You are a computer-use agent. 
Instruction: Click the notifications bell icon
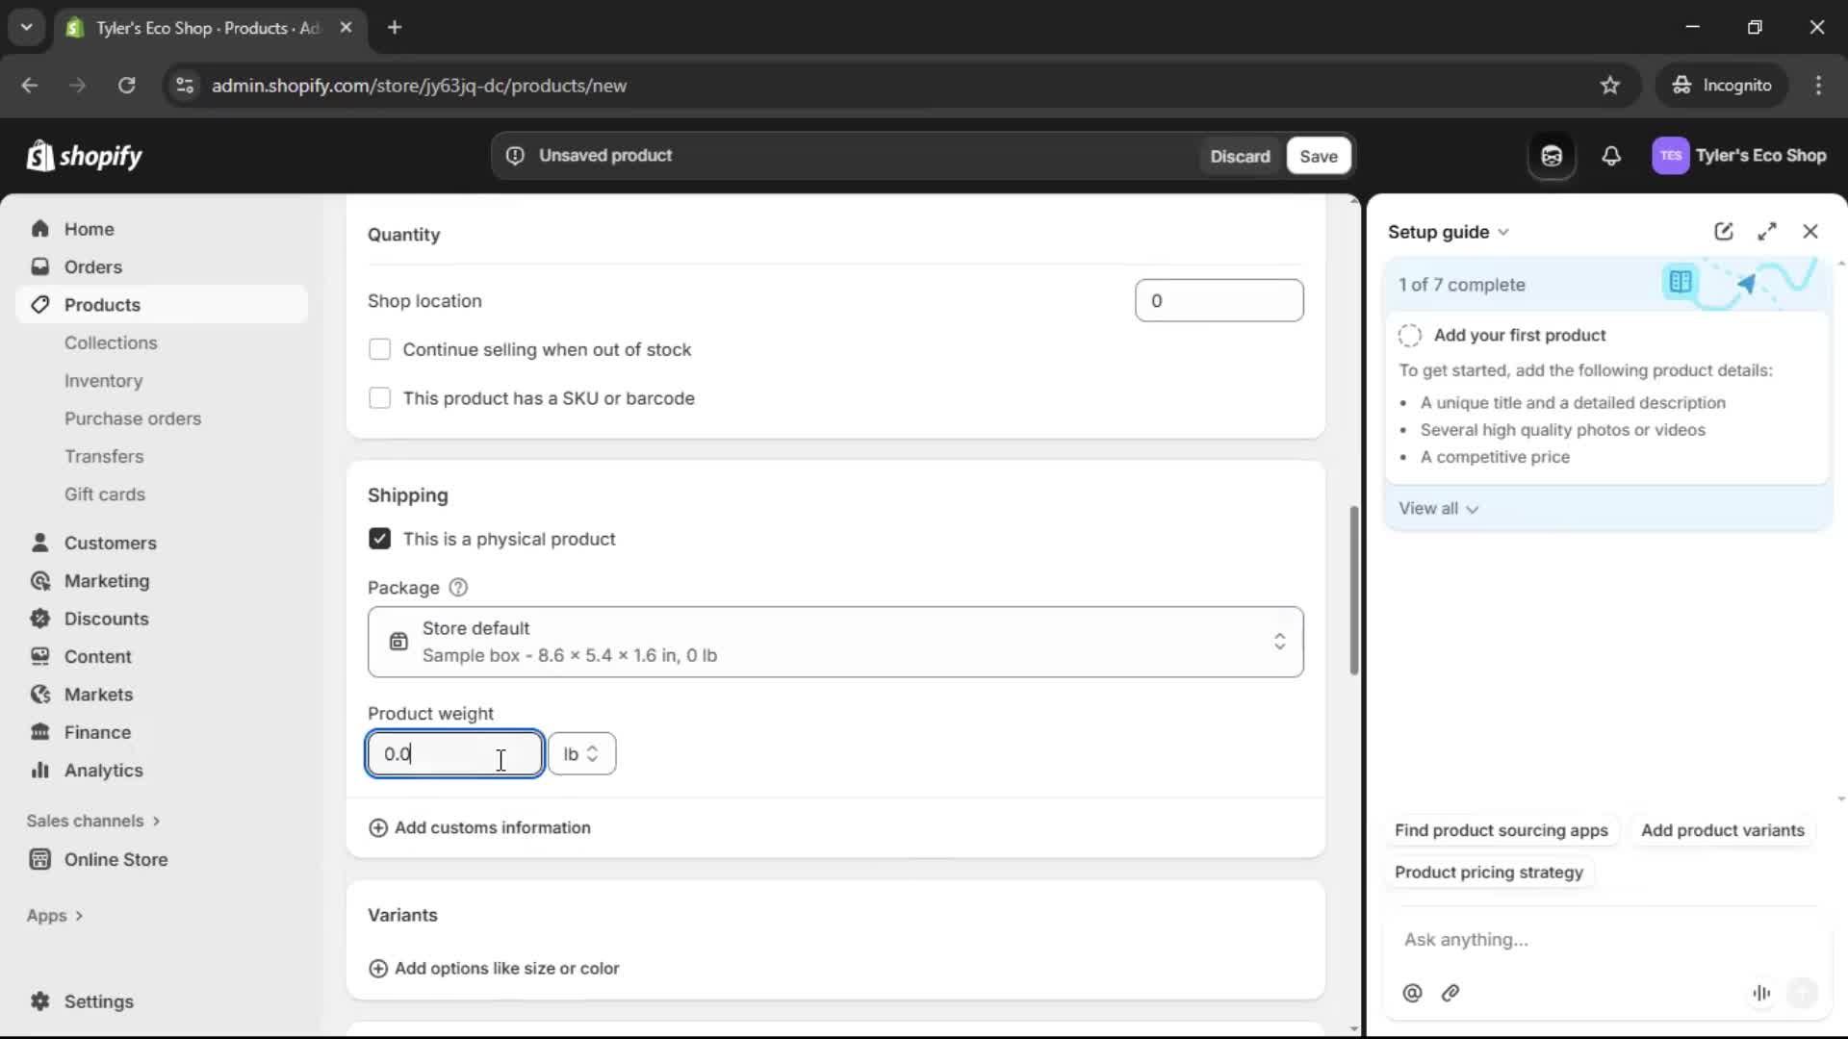pyautogui.click(x=1612, y=155)
